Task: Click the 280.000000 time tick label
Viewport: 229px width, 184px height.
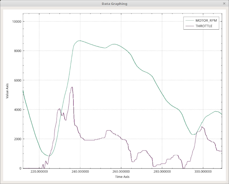Action: point(162,171)
